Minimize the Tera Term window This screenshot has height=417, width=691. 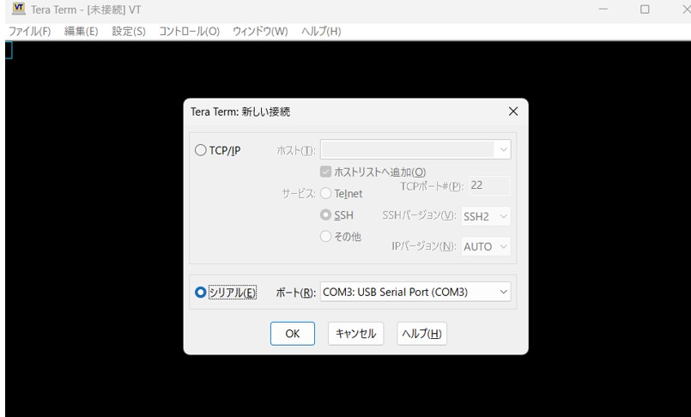pos(603,9)
